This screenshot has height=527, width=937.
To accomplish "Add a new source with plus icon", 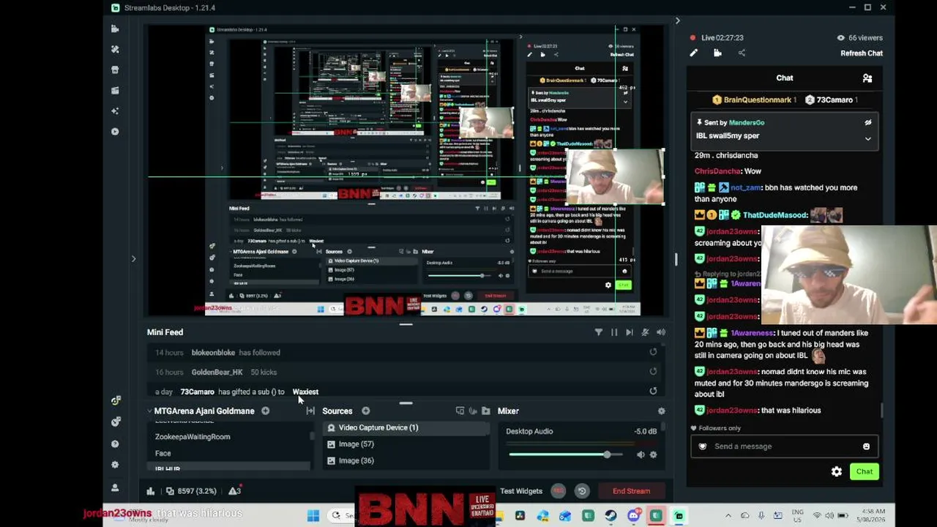I will (x=366, y=411).
